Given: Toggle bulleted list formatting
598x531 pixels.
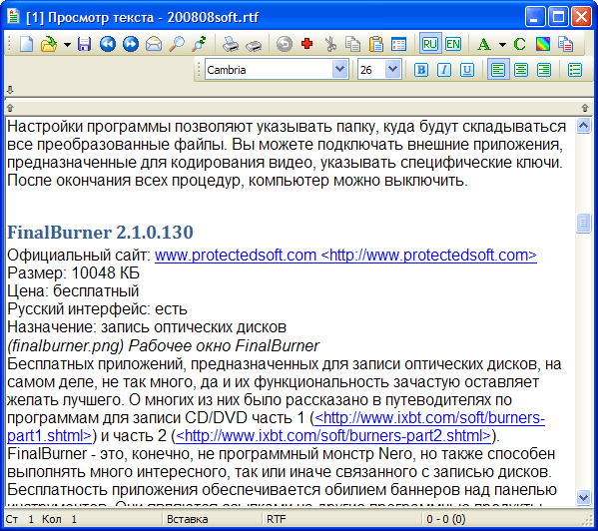Looking at the screenshot, I should pos(575,70).
